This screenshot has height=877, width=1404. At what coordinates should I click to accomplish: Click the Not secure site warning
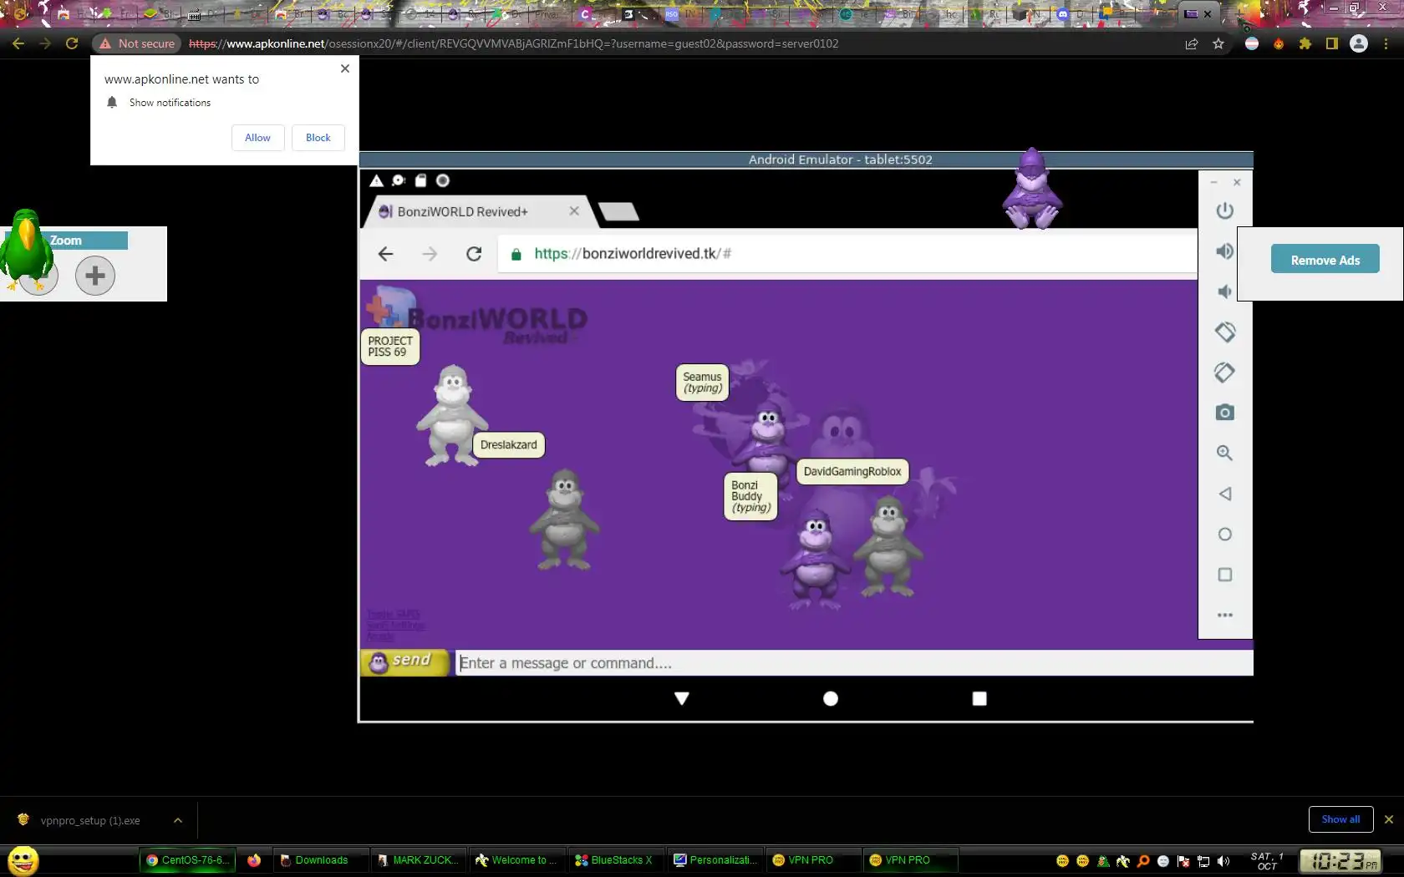coord(137,43)
